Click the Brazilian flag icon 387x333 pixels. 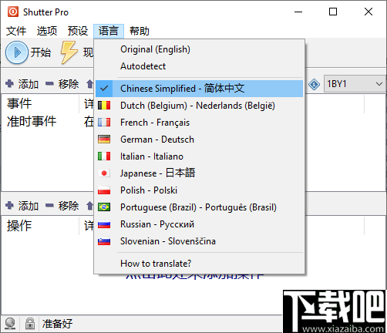[104, 207]
